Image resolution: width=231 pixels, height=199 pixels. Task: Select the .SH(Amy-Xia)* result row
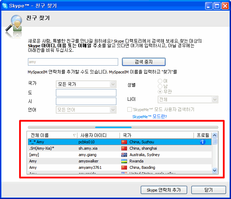(120, 148)
